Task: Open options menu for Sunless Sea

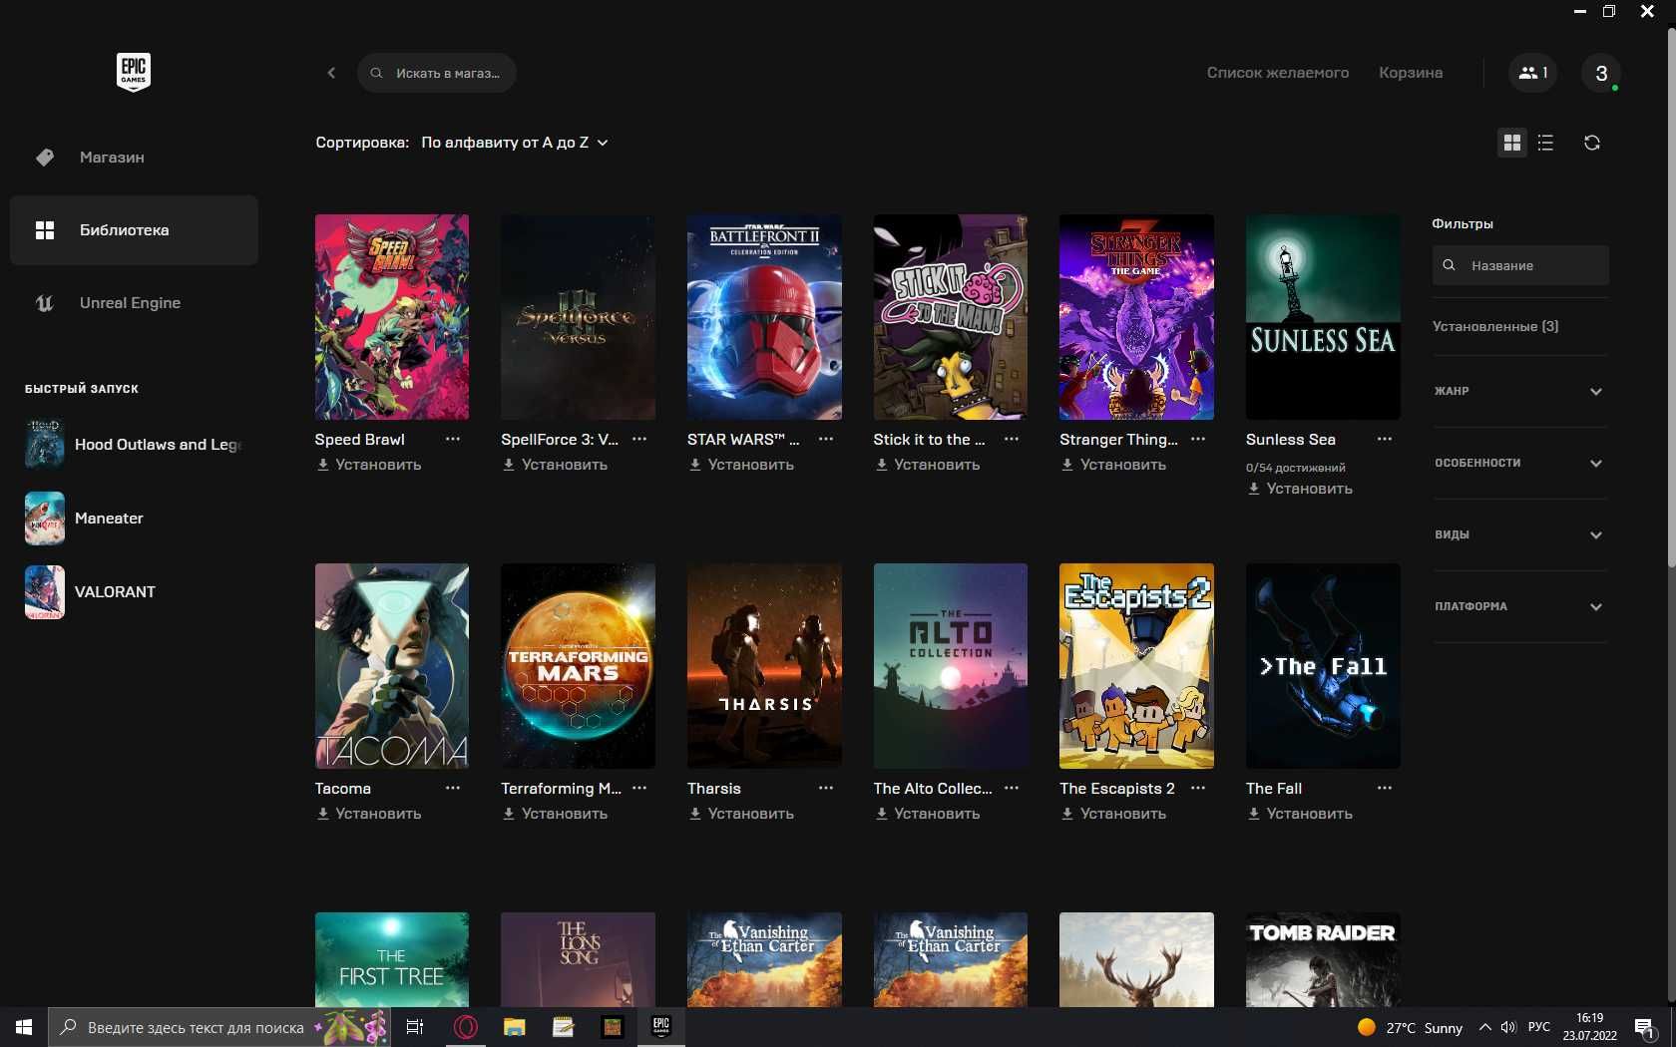Action: point(1385,439)
